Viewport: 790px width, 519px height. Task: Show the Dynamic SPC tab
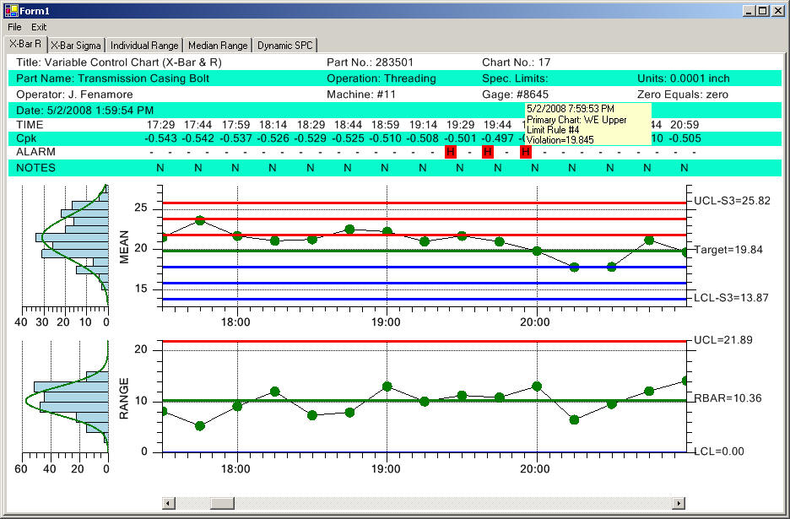(284, 46)
